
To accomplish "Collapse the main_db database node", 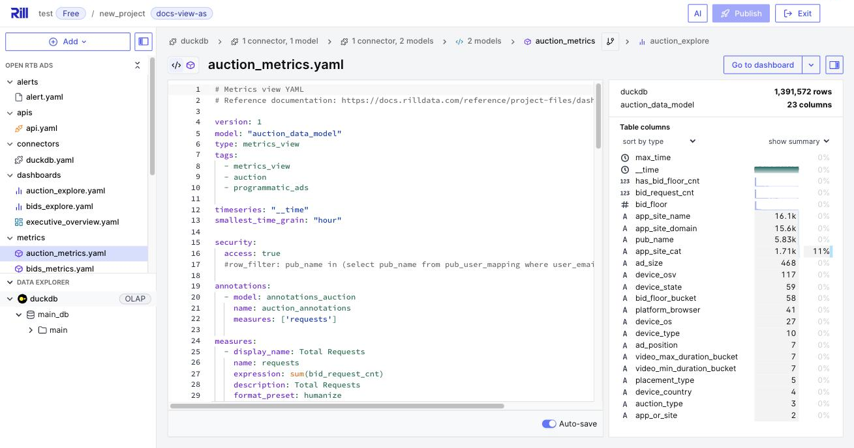I will click(19, 315).
